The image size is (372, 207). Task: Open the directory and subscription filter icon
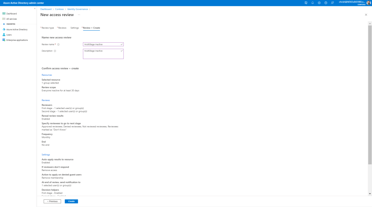(306, 3)
